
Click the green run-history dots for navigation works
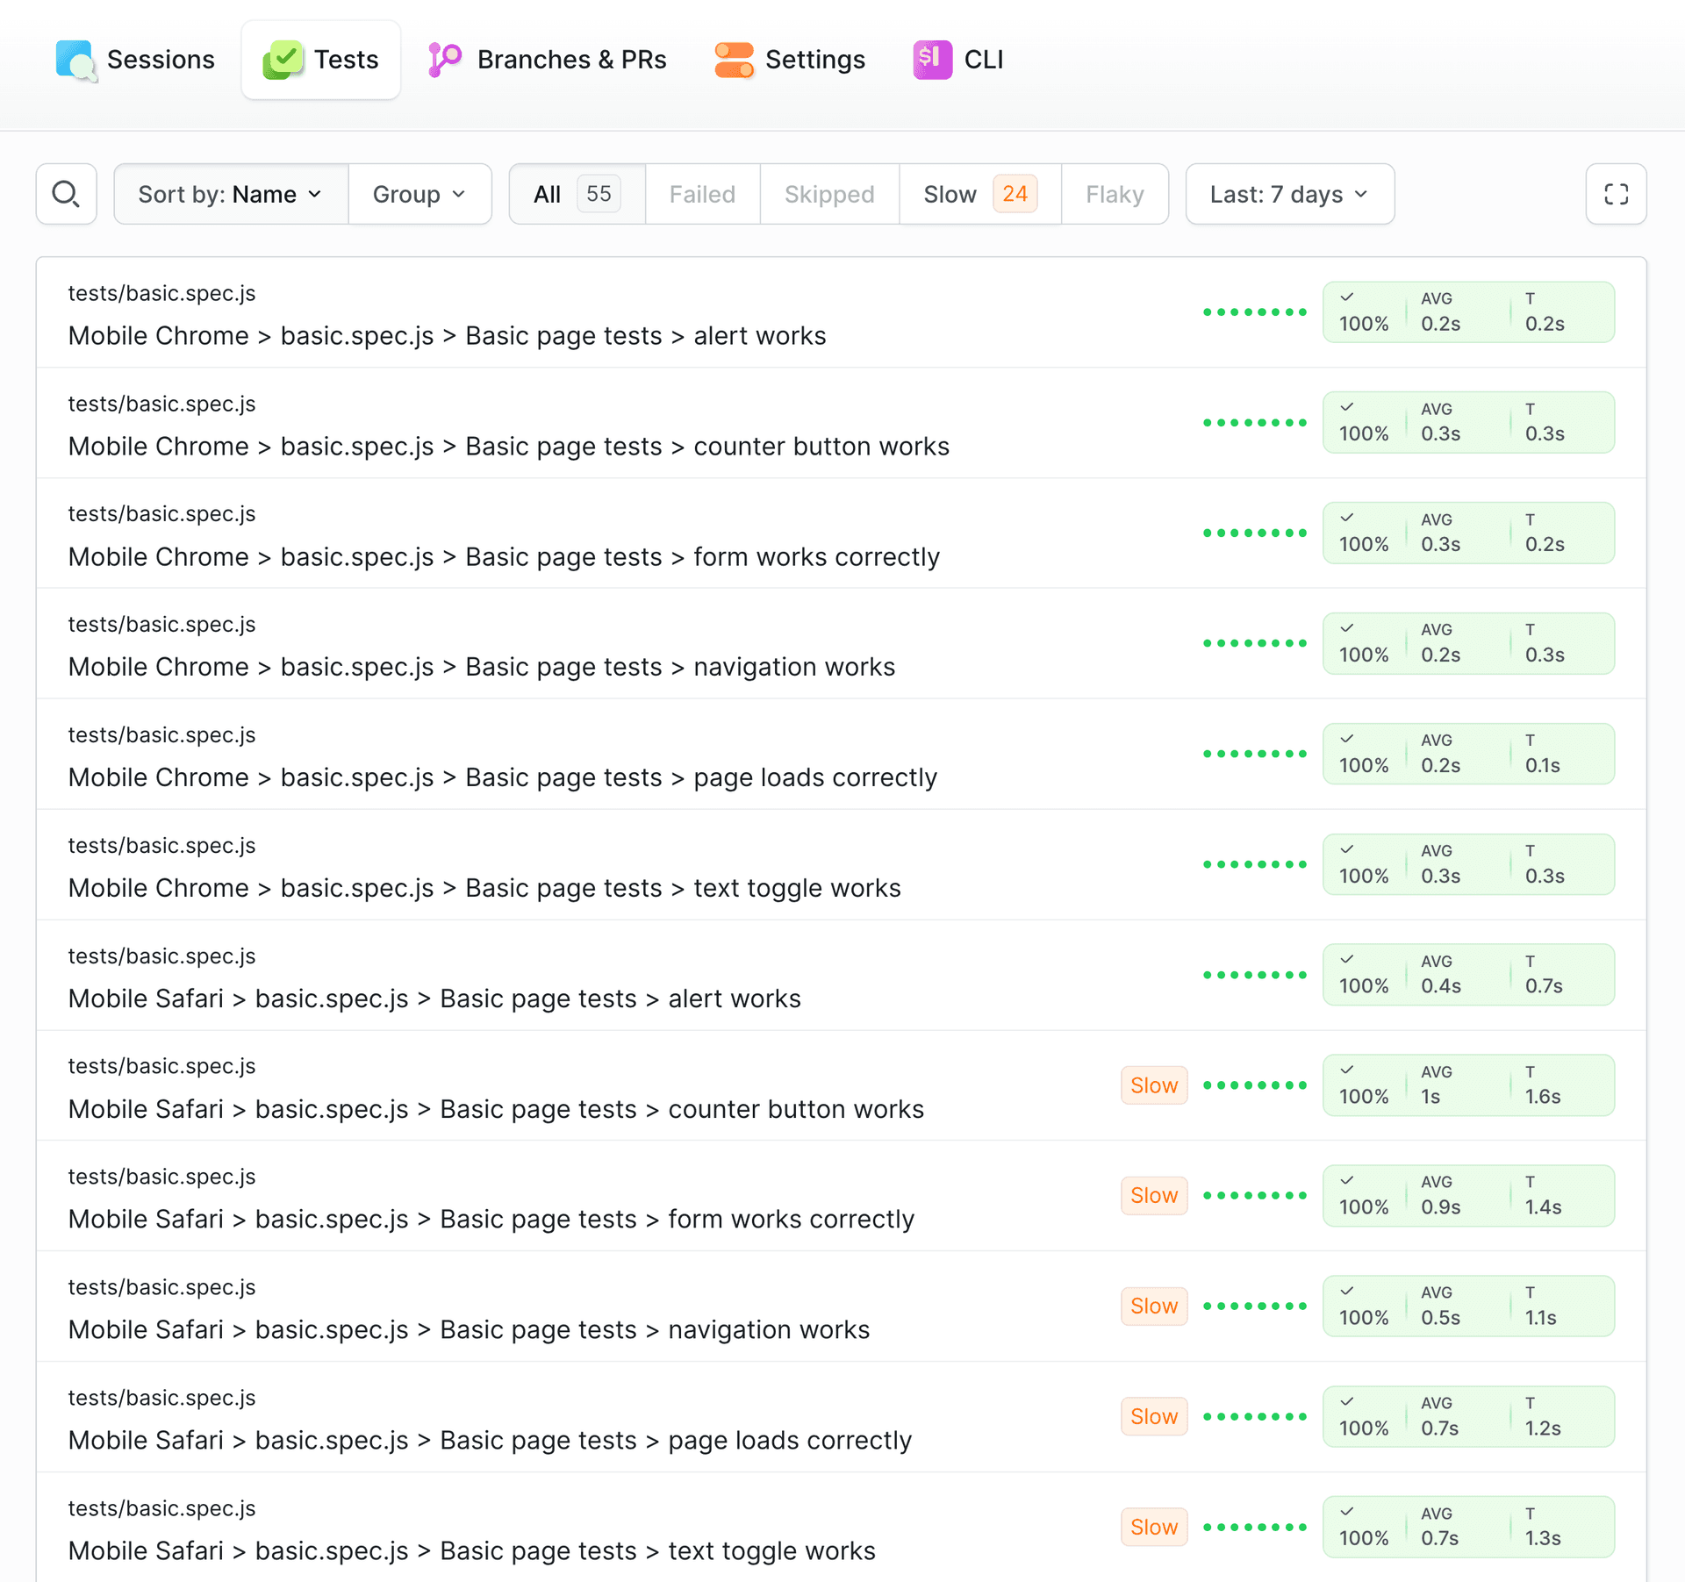point(1255,642)
